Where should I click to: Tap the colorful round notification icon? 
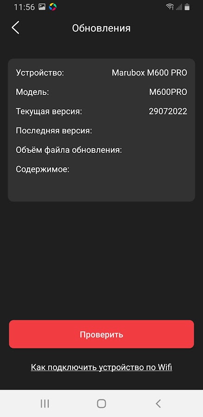53,7
